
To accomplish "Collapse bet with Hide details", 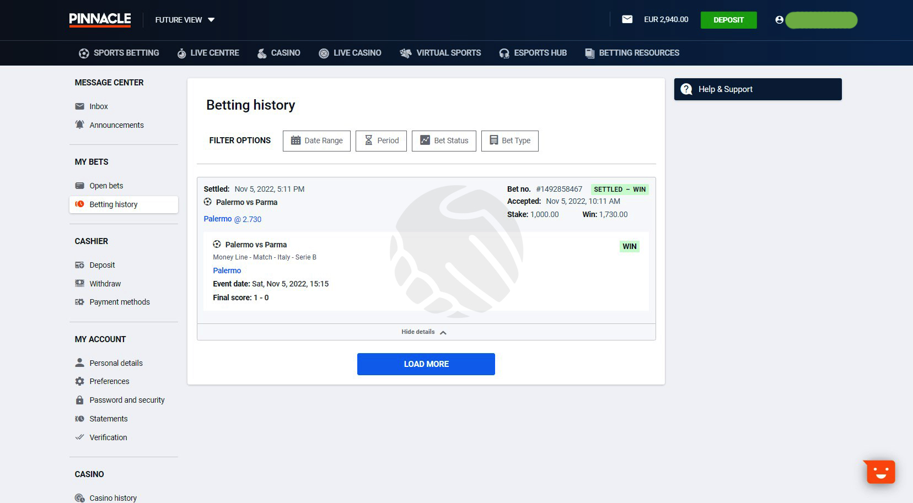I will point(424,332).
